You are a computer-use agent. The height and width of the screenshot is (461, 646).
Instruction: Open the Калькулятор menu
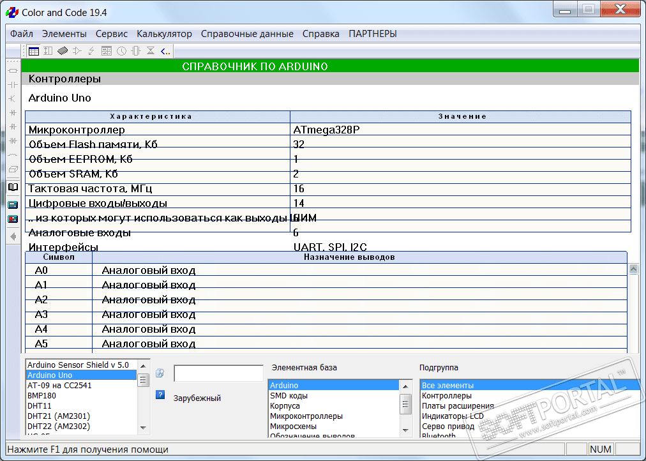click(165, 34)
